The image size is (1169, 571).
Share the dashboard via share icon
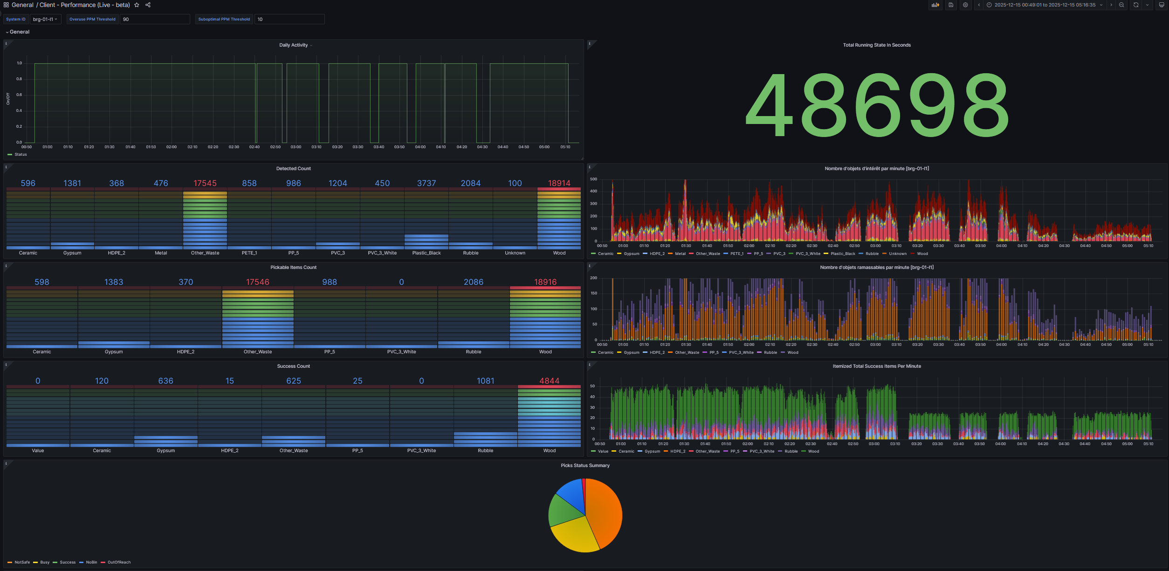coord(148,5)
